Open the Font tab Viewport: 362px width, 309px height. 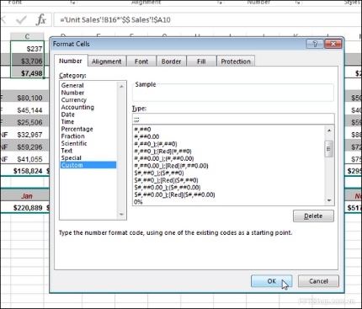click(x=141, y=61)
